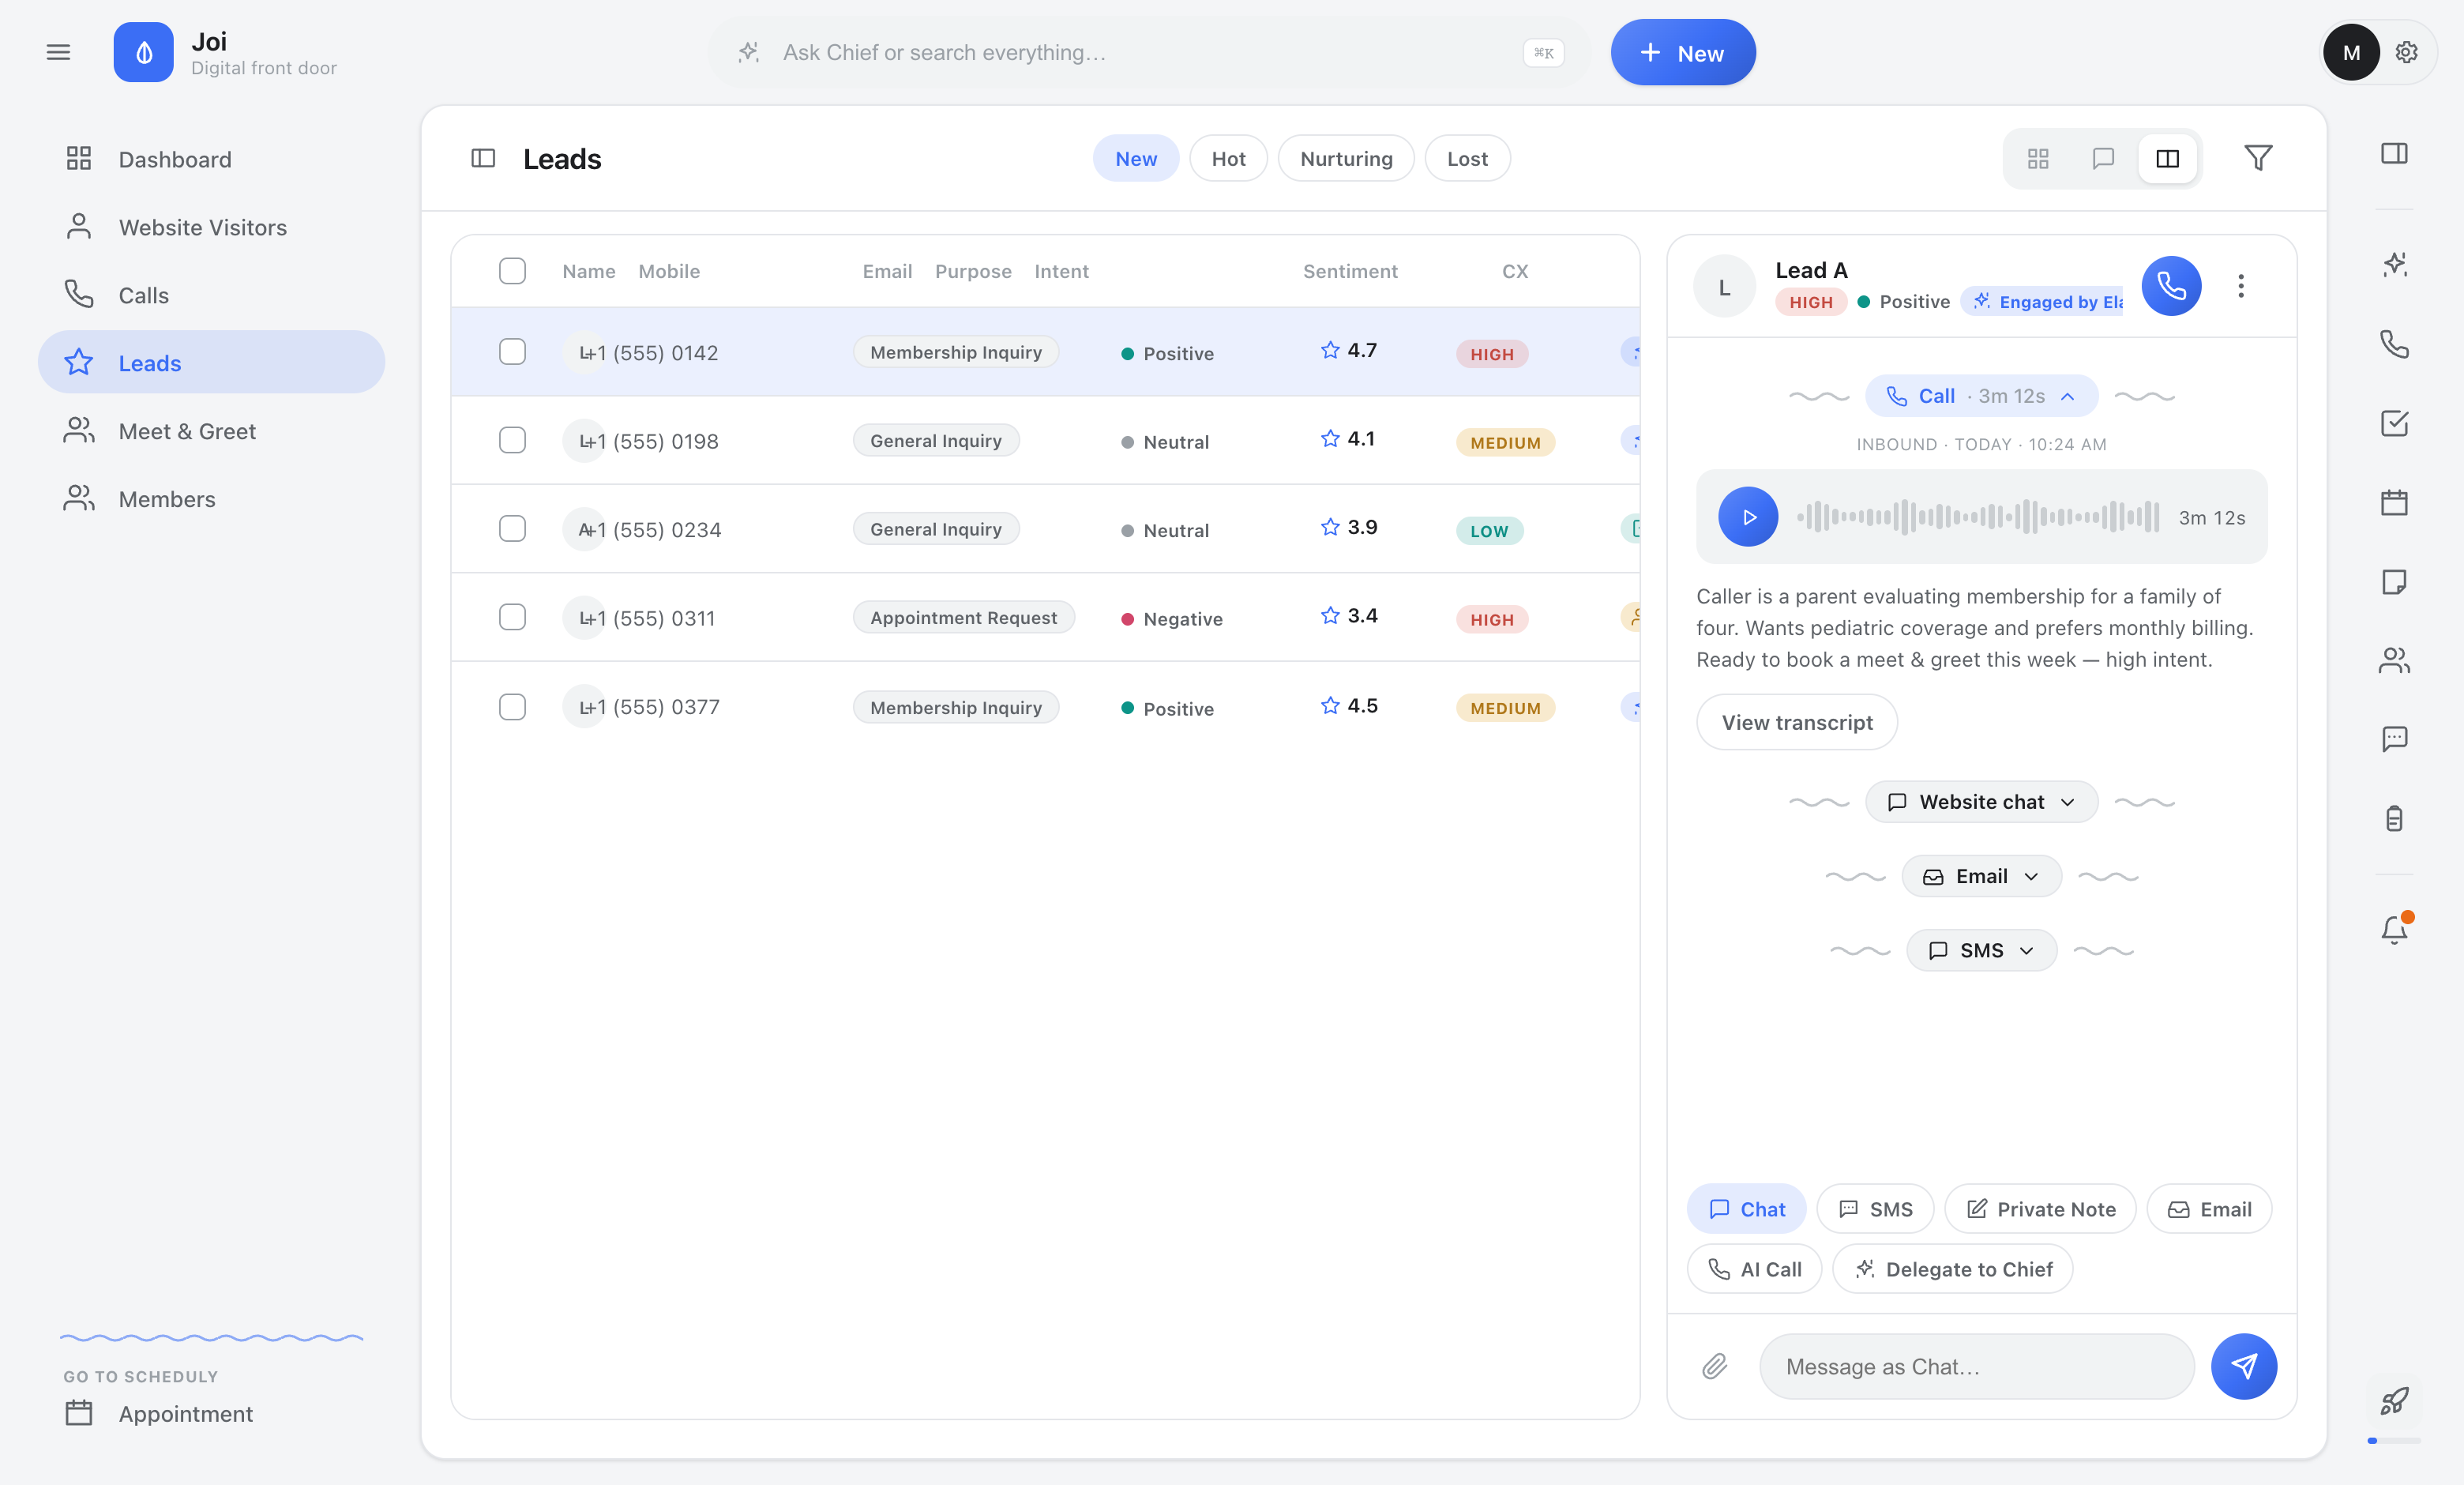The width and height of the screenshot is (2464, 1485).
Task: Collapse the Call 3m 12s section
Action: click(1981, 396)
